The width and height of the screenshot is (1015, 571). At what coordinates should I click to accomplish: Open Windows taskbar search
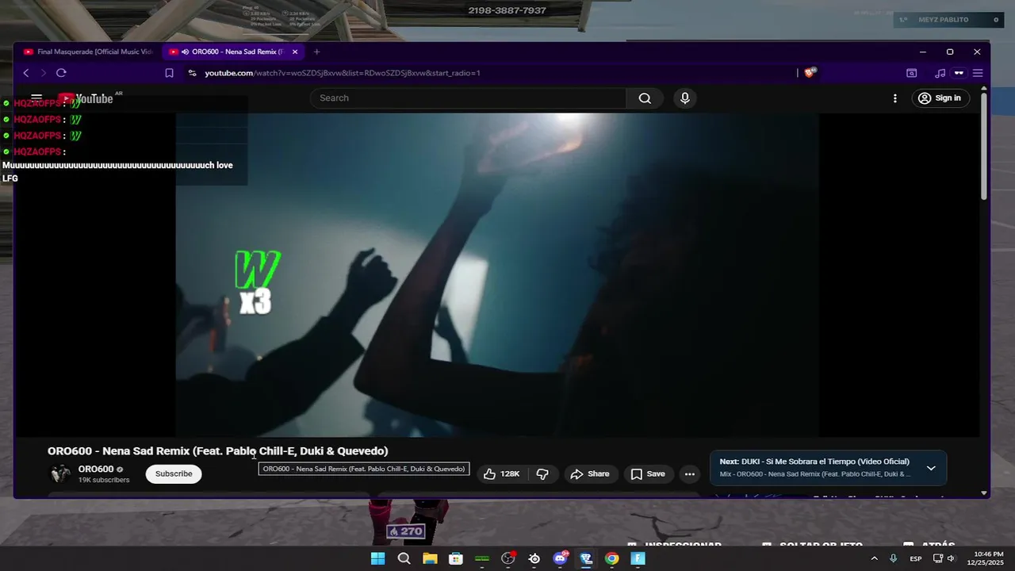pos(404,558)
